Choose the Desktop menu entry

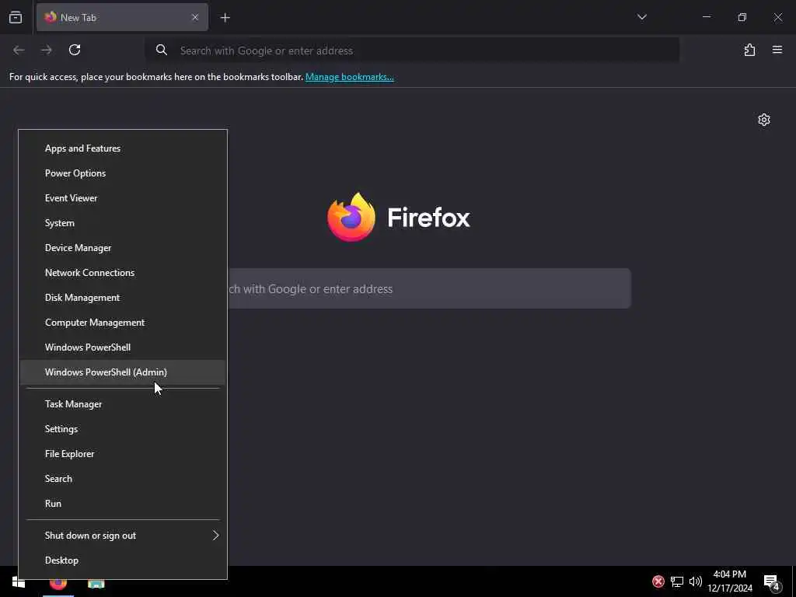[122, 560]
